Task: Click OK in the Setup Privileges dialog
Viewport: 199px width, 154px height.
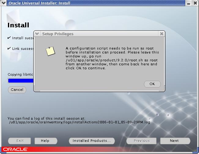Action: click(x=152, y=84)
